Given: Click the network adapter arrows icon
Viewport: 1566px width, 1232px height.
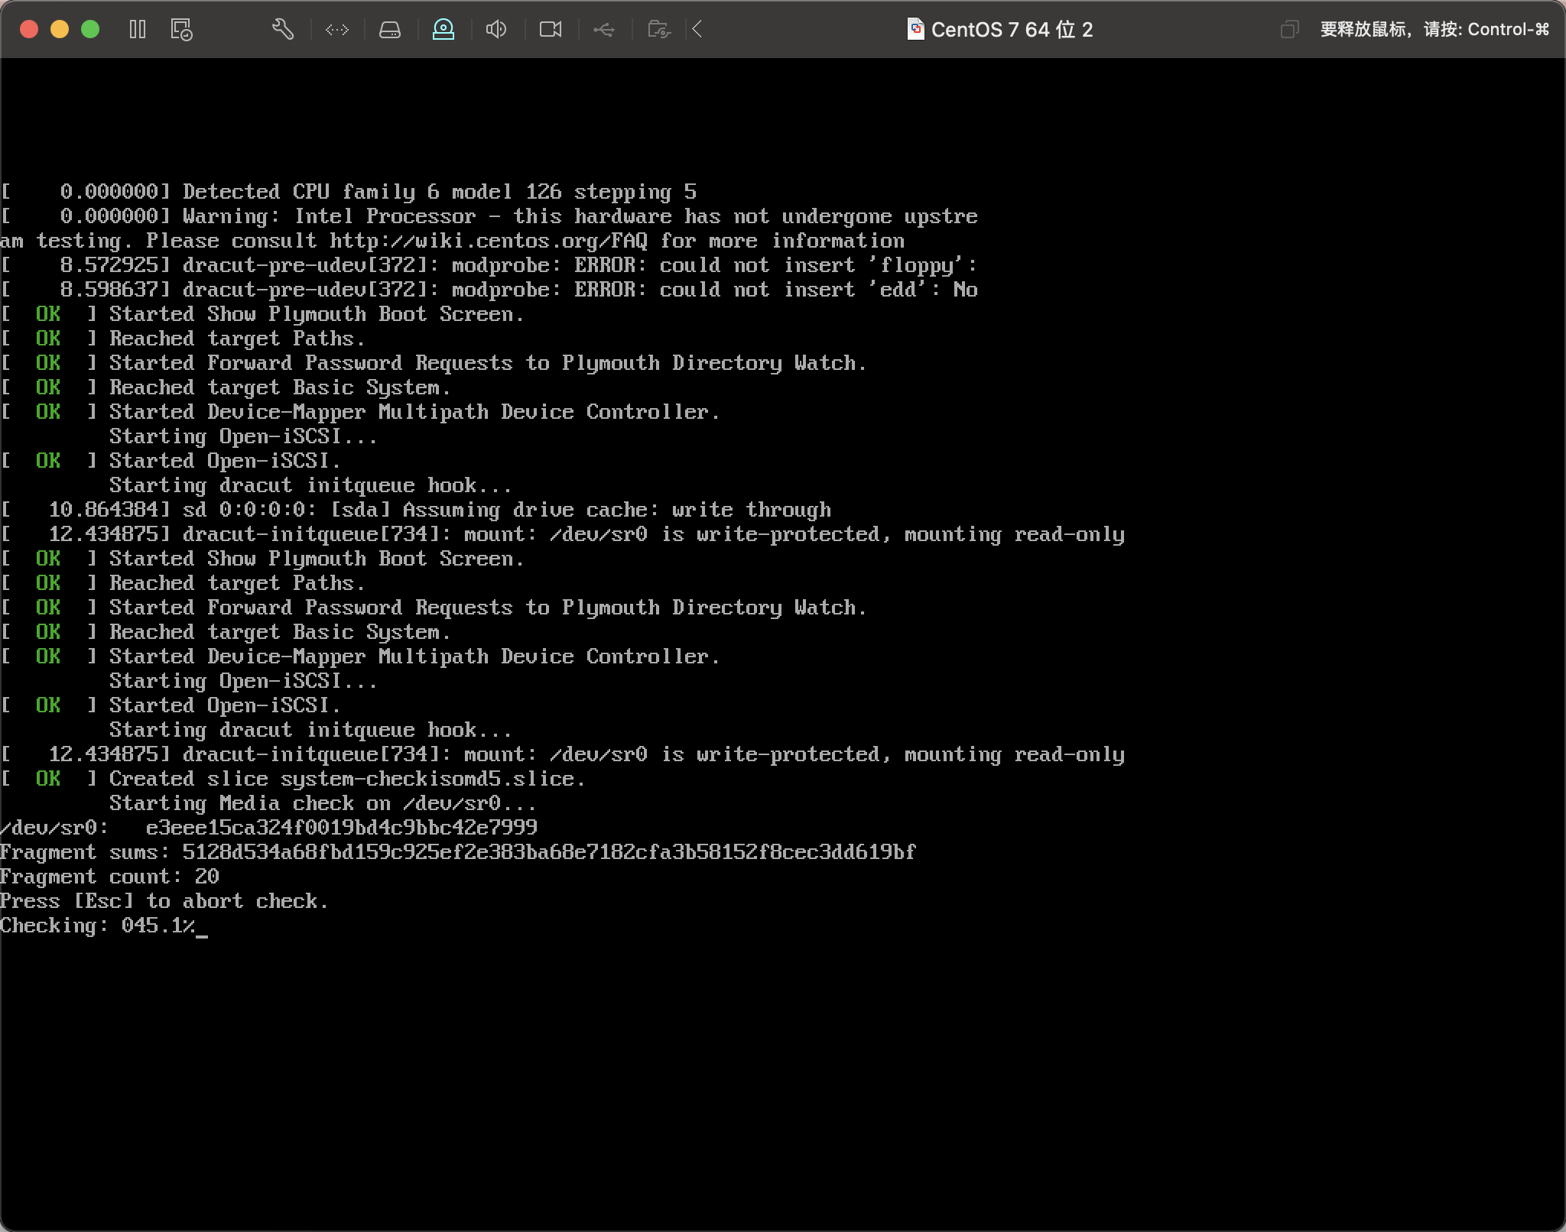Looking at the screenshot, I should (337, 30).
